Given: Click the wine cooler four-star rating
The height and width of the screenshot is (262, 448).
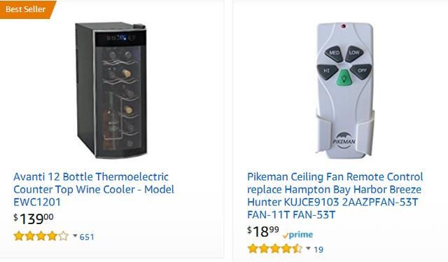Looking at the screenshot, I should coord(41,236).
